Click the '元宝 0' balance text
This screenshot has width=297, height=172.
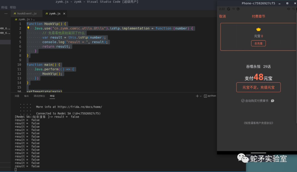point(258,36)
